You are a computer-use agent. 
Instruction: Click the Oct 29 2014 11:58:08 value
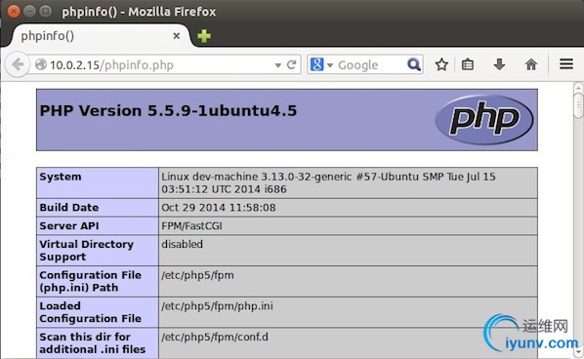tap(218, 207)
